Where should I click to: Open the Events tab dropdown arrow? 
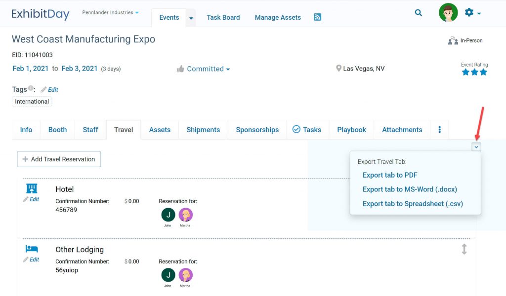tap(190, 17)
